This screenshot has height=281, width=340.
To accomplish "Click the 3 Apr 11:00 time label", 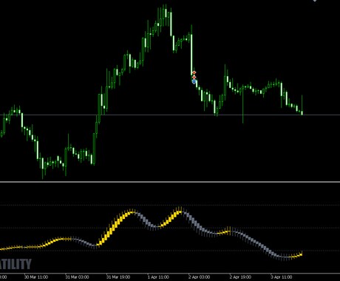I will (282, 277).
